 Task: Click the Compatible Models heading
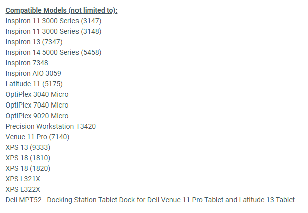pyautogui.click(x=61, y=10)
